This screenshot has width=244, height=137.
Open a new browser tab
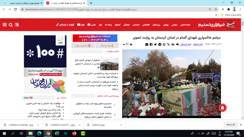(x=91, y=3)
